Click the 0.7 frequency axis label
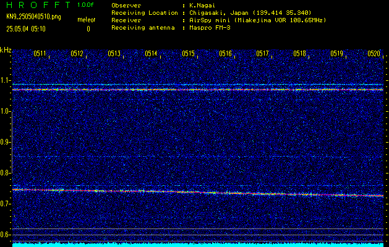Viewport: 389px width, 247px height. [x=5, y=204]
